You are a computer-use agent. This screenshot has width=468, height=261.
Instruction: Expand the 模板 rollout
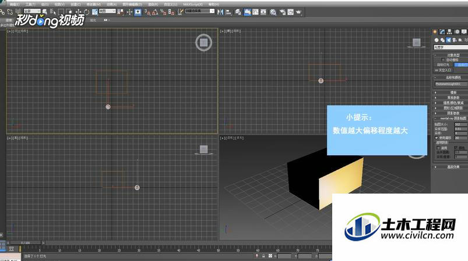451,92
